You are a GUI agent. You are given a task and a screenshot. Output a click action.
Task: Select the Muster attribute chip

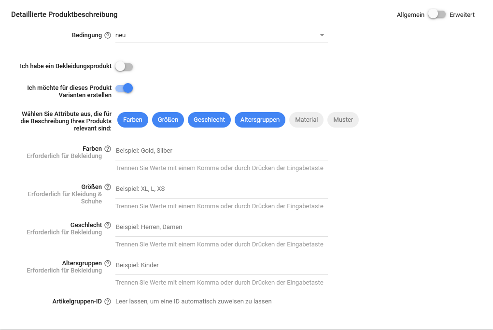tap(343, 120)
